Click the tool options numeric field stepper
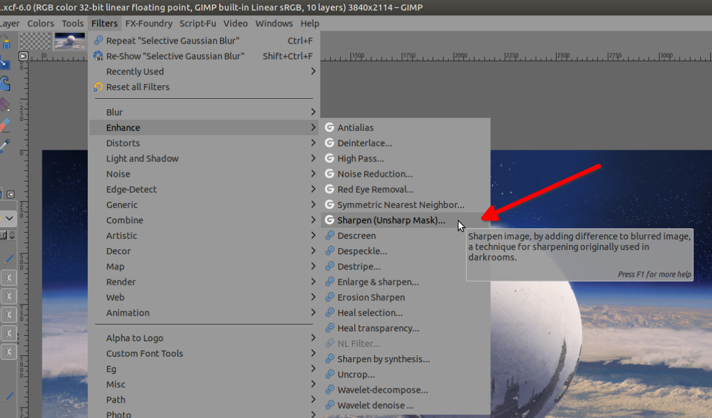The image size is (712, 418). click(12, 235)
